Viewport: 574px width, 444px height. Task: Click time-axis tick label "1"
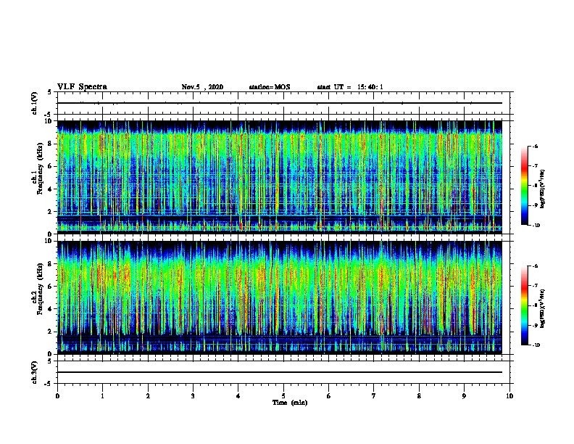pos(102,396)
